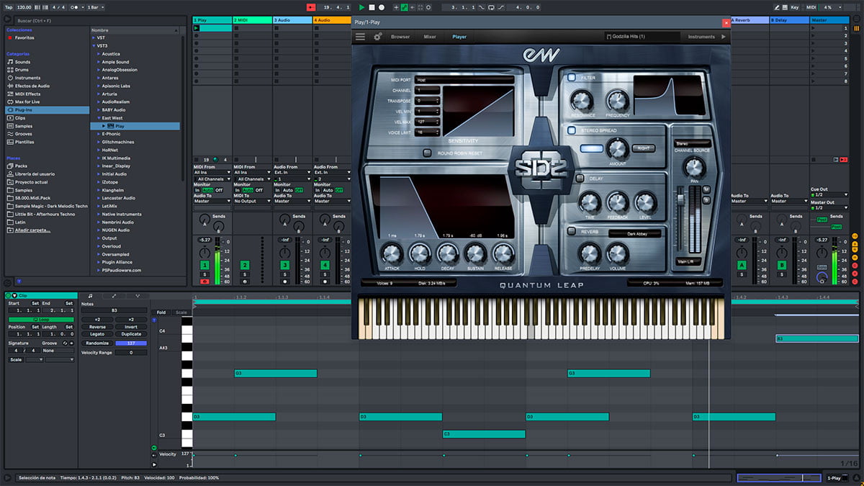Viewport: 864px width, 486px height.
Task: Click the Invert notes button
Action: pos(131,327)
